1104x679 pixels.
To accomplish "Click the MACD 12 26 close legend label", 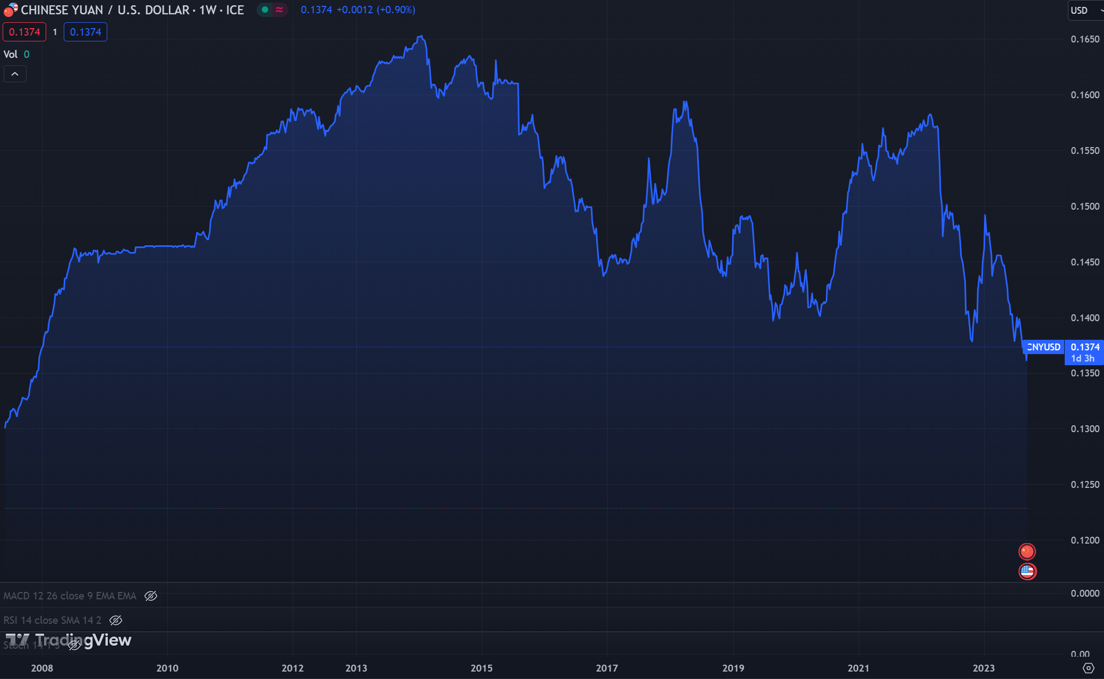I will tap(70, 596).
